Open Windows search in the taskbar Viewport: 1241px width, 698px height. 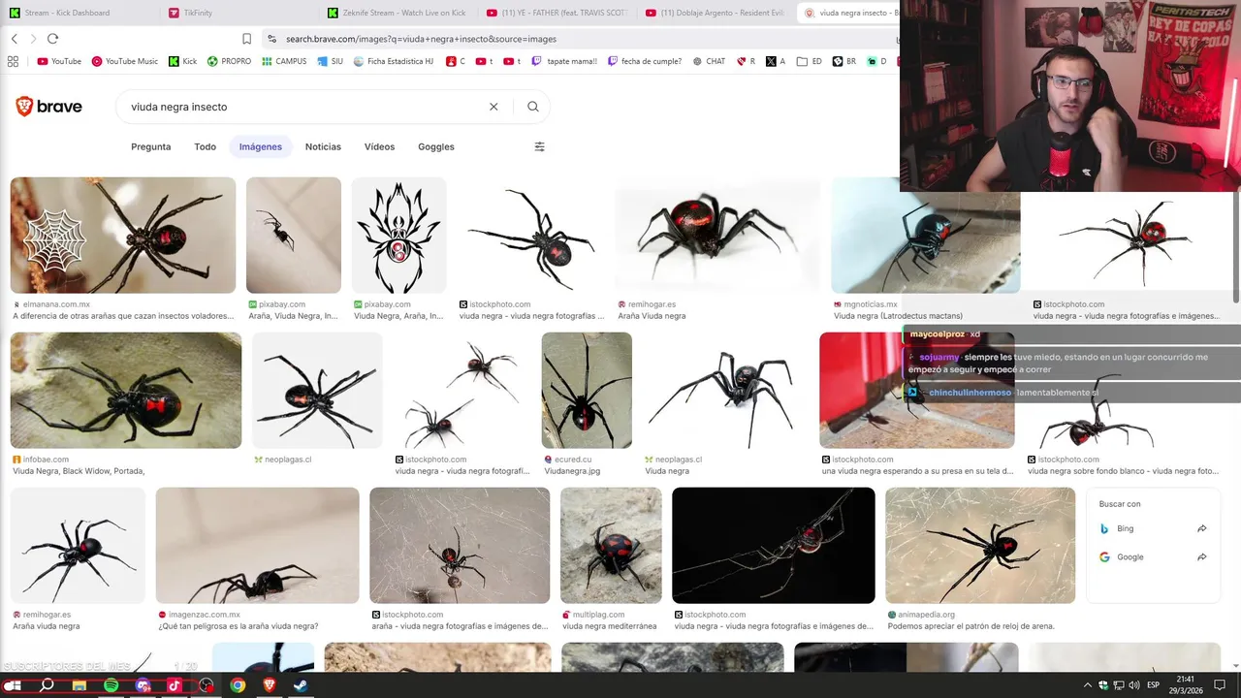[x=47, y=685]
